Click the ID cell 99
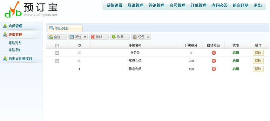This screenshot has width=270, height=121. click(79, 53)
